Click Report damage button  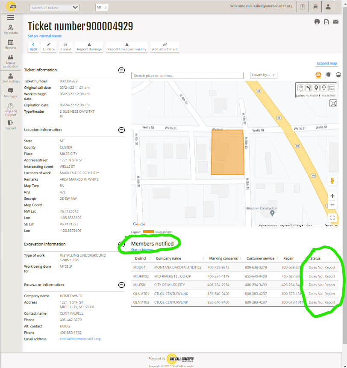(x=89, y=47)
